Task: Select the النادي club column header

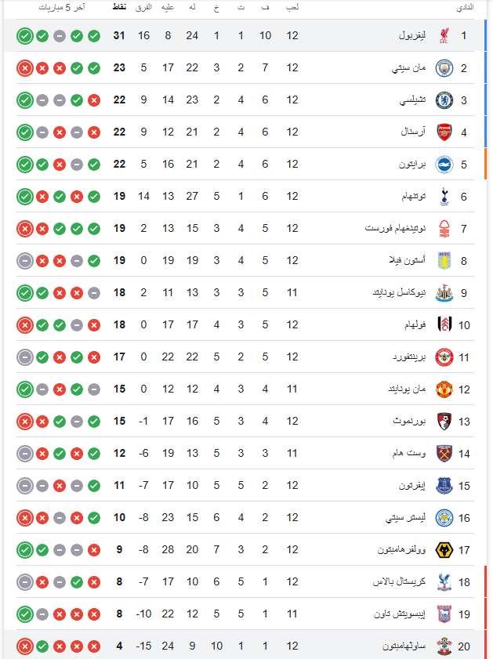Action: pyautogui.click(x=466, y=7)
